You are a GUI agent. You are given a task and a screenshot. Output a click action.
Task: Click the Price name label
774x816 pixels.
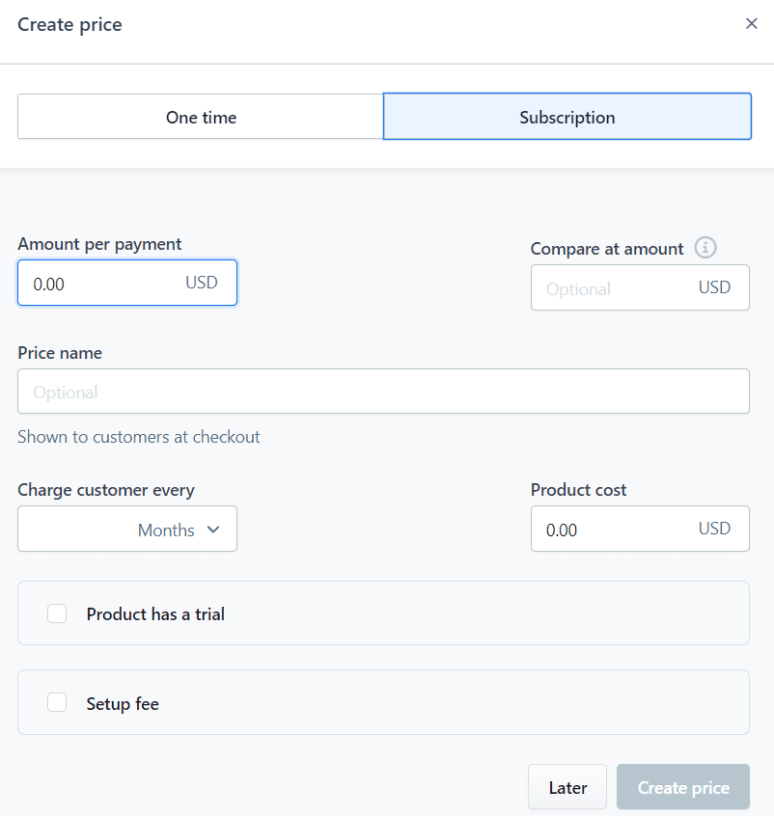tap(60, 353)
